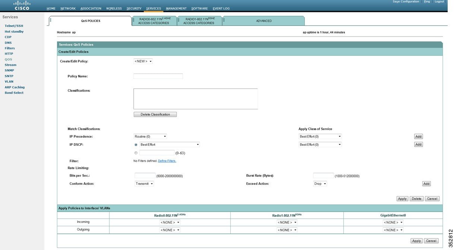Open SNMP in Services sidebar

click(9, 71)
